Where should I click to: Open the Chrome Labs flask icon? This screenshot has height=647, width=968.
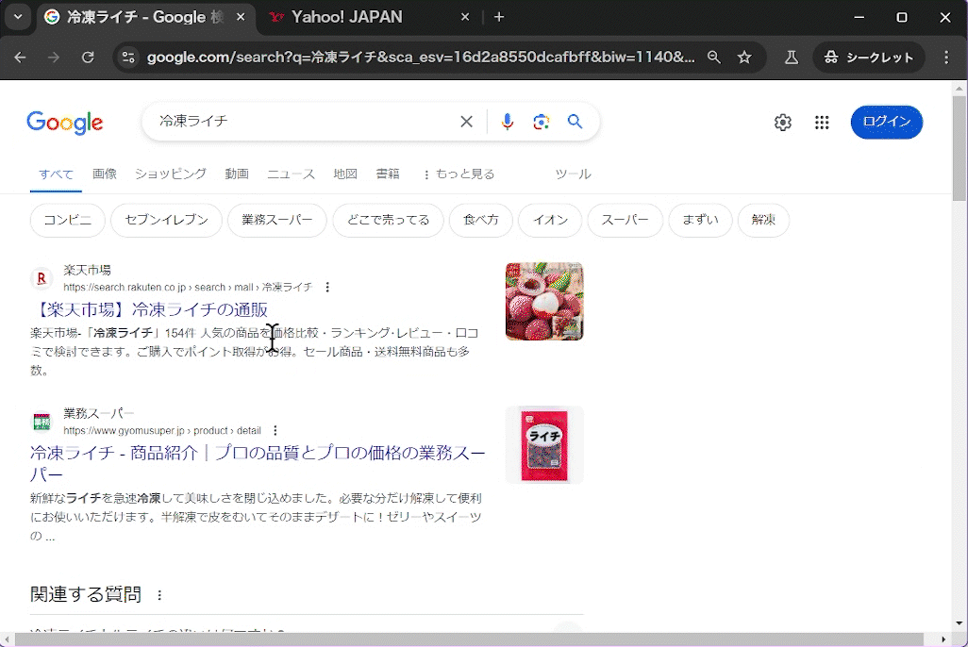pos(791,58)
